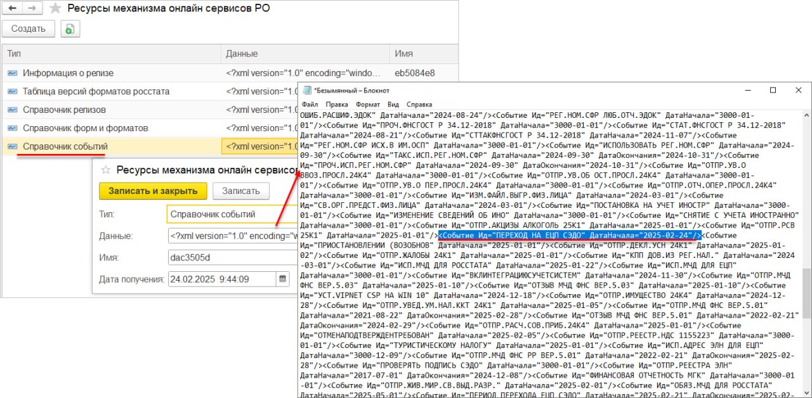This screenshot has height=398, width=812.
Task: Click text ТУРИСТИЧЕСКОМУ НАЛОГУ in Notepad
Action: pos(440,346)
